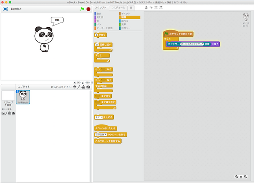Click the と言う block end in script

[x=215, y=44]
